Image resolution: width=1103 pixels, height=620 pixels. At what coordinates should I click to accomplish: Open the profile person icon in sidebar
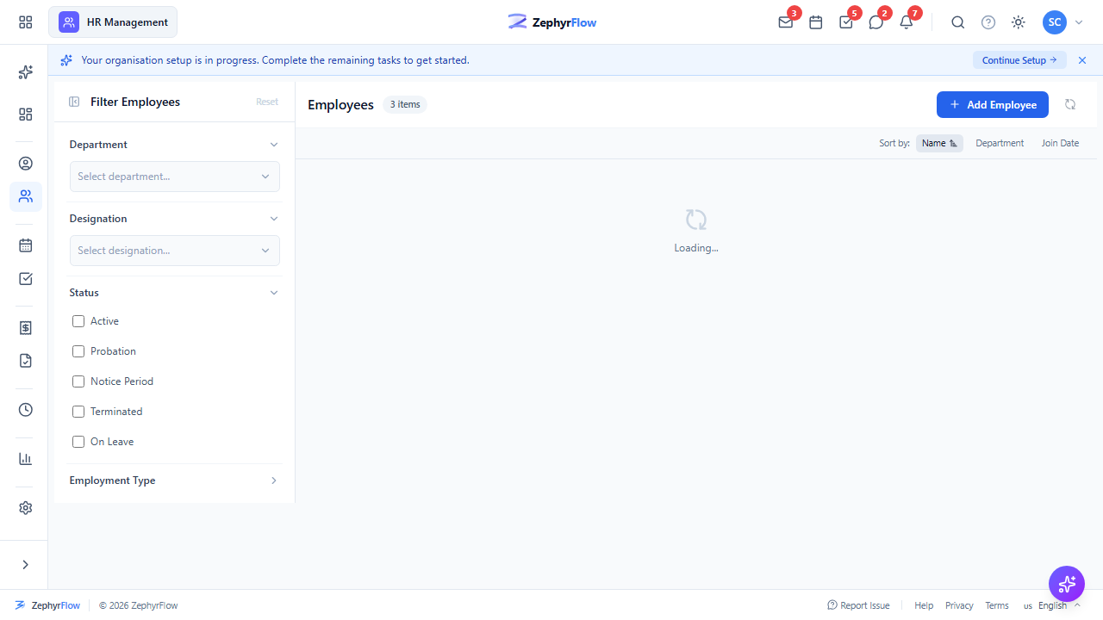pyautogui.click(x=26, y=164)
